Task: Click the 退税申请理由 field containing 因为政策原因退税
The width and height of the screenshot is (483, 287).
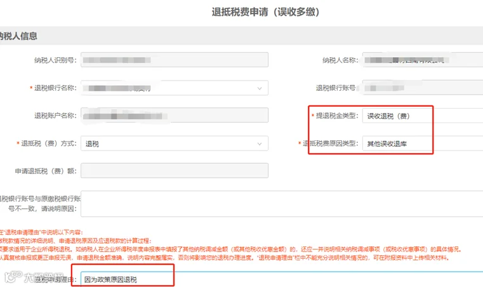Action: pyautogui.click(x=282, y=279)
